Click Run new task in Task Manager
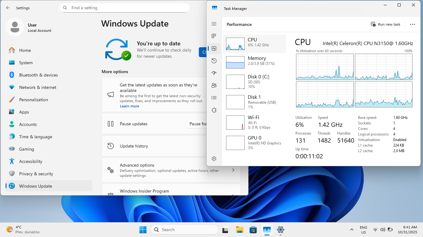Viewport: 423px width, 237px height. pos(386,24)
